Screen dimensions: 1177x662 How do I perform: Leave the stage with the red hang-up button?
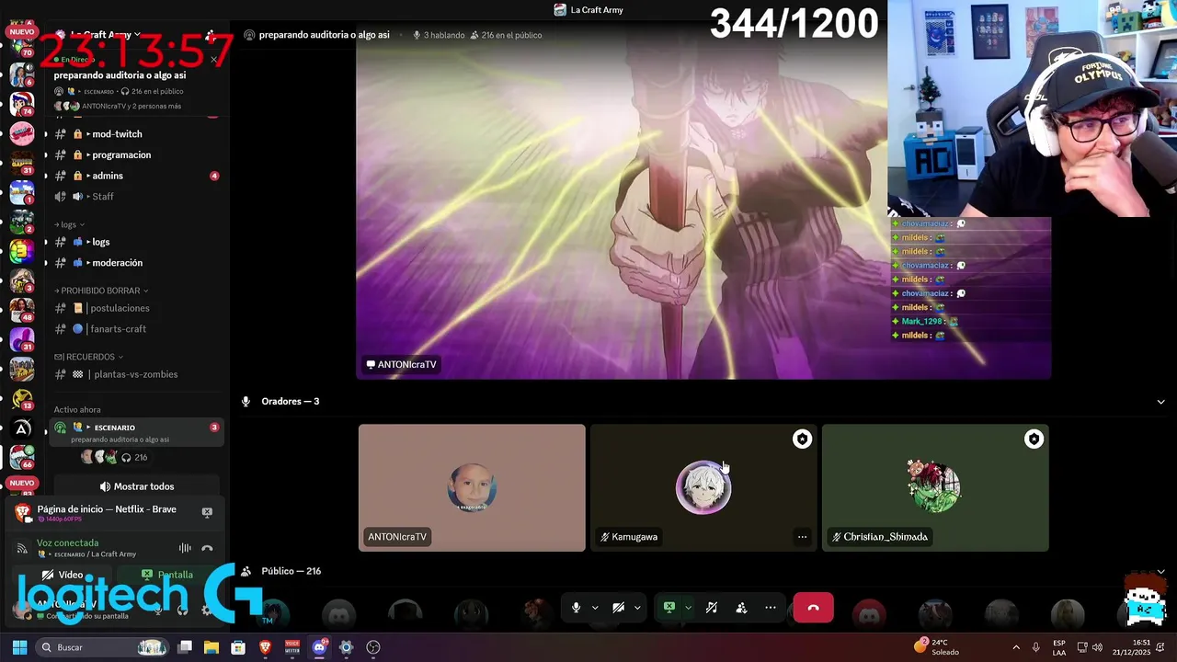(x=813, y=608)
